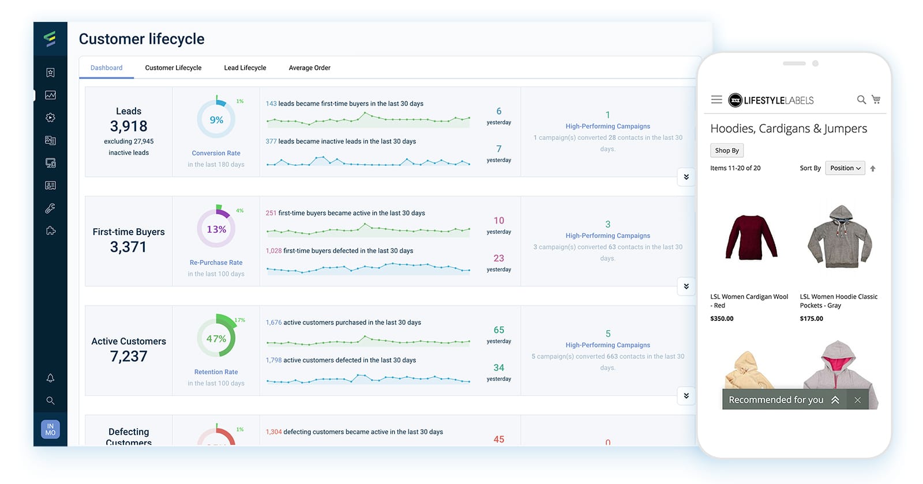This screenshot has width=923, height=484.
Task: Click the Leads 3,918 count
Action: pyautogui.click(x=129, y=126)
